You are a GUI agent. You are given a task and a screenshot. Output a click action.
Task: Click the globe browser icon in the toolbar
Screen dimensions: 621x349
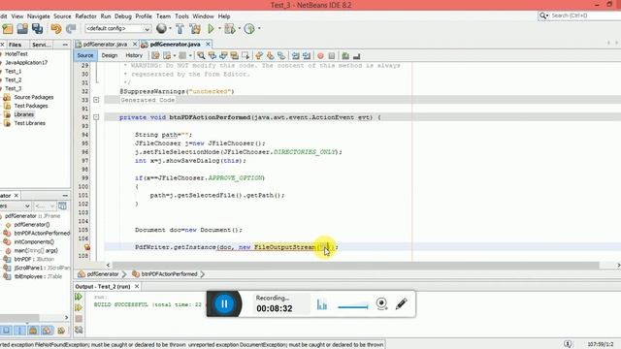coord(161,28)
